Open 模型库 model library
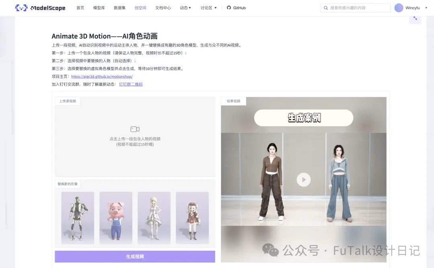Image resolution: width=434 pixels, height=268 pixels. coord(99,8)
